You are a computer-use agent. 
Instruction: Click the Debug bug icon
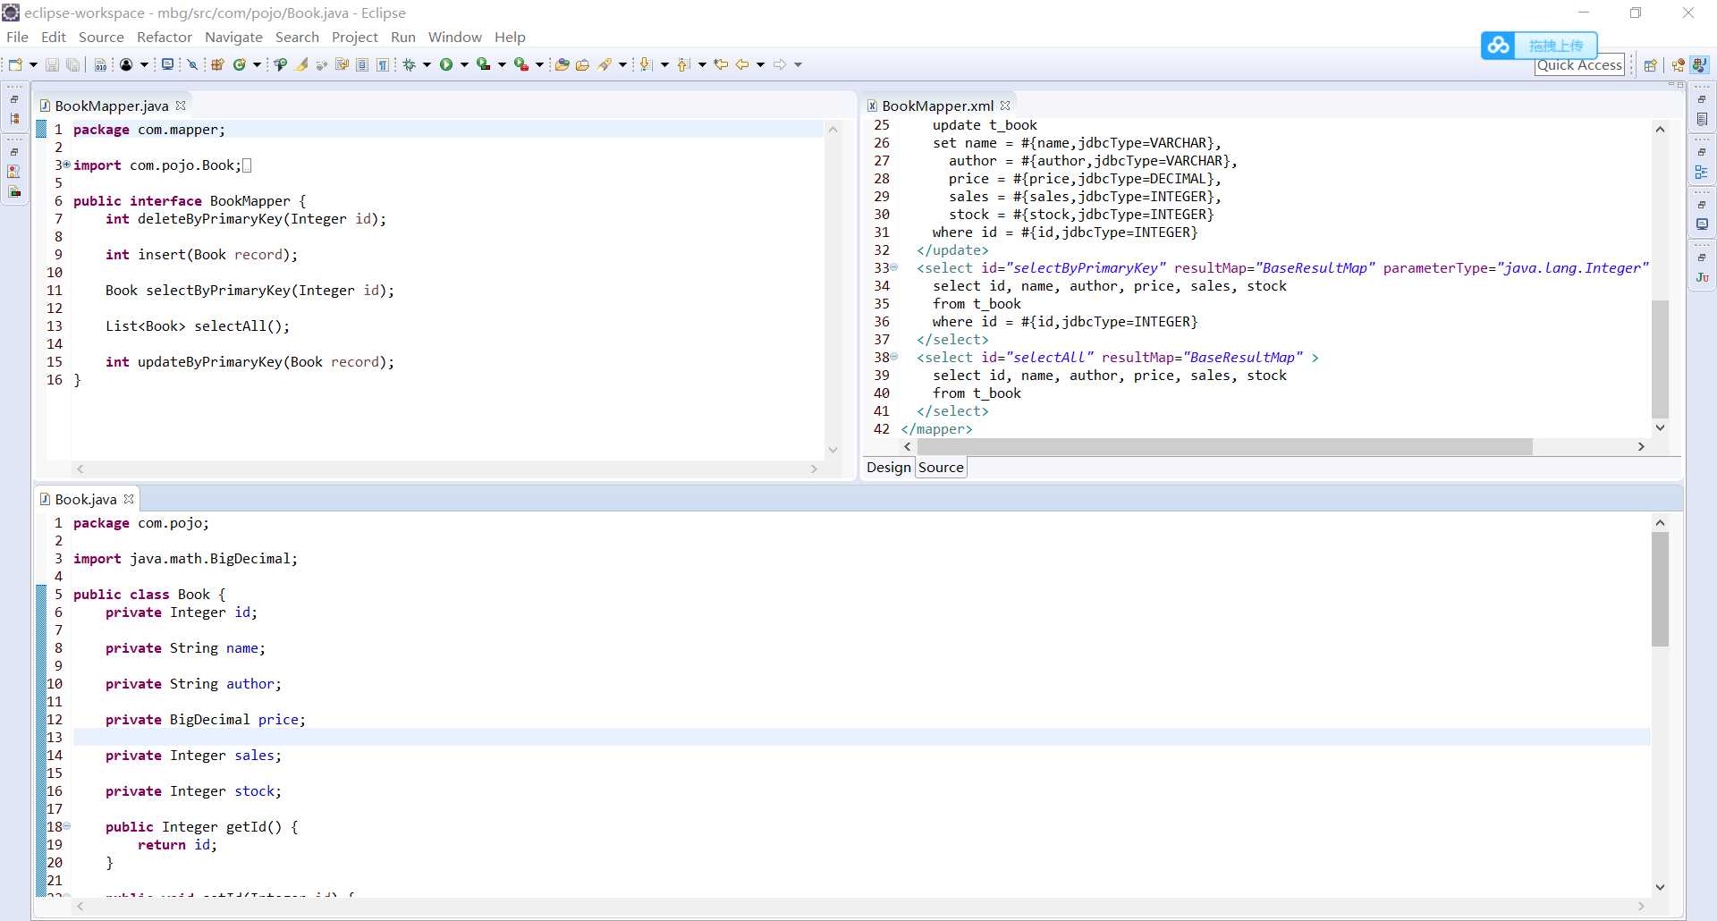tap(409, 64)
